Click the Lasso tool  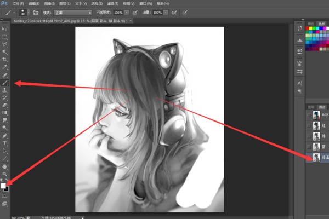coord(5,43)
